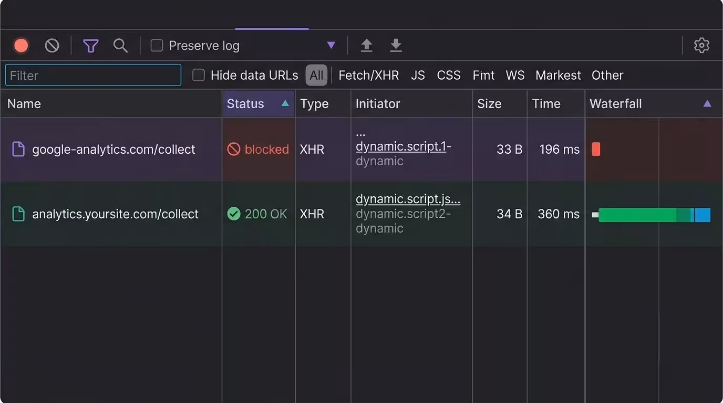
Task: Click the green 200 OK check icon
Action: click(x=234, y=214)
